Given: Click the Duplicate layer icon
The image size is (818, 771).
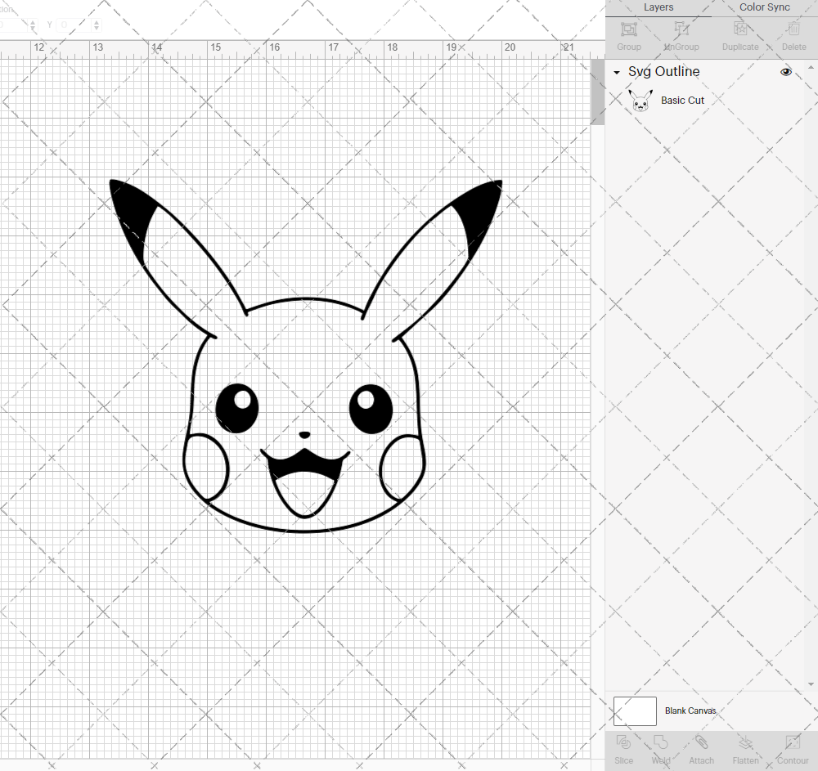Looking at the screenshot, I should (x=740, y=29).
